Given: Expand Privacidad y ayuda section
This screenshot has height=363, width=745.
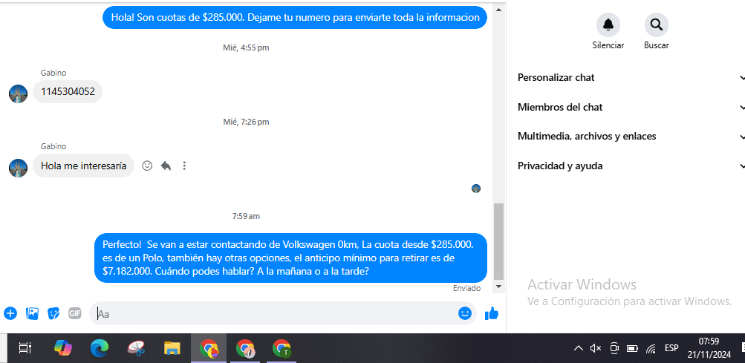Looking at the screenshot, I should click(631, 166).
